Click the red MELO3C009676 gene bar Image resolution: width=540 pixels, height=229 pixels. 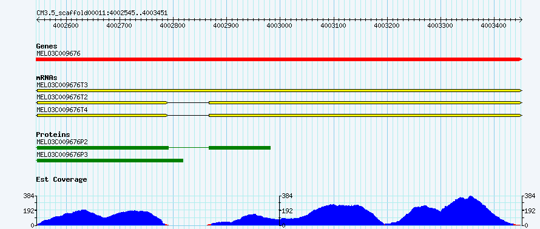279,59
